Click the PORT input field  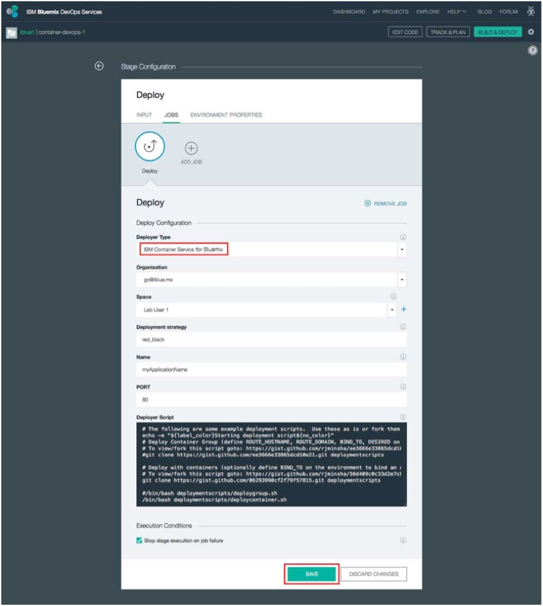tap(271, 400)
